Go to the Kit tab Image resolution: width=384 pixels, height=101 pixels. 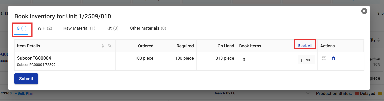click(x=112, y=28)
